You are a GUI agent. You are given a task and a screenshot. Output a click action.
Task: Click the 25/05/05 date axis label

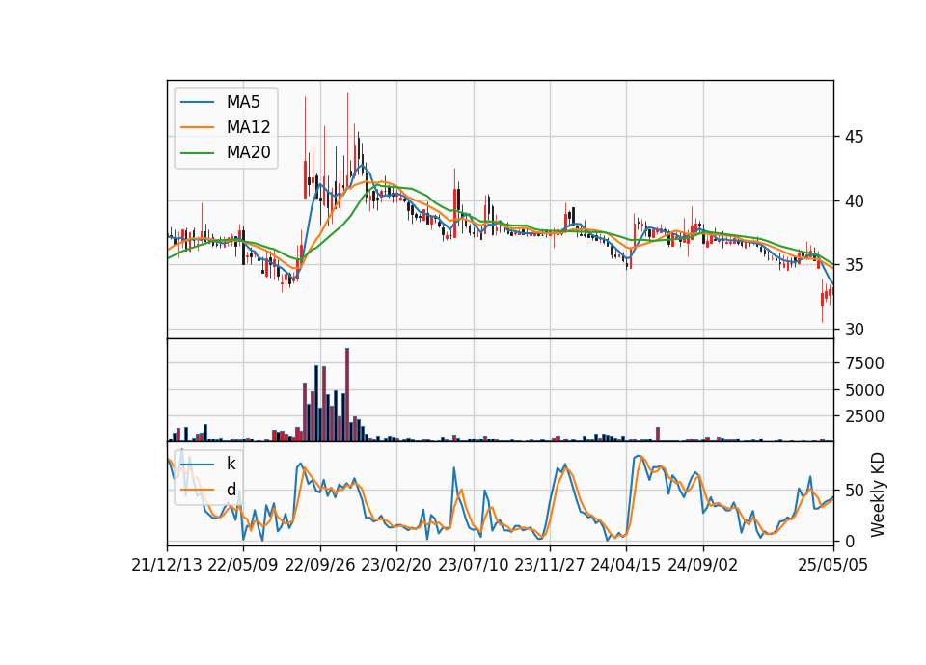point(832,565)
